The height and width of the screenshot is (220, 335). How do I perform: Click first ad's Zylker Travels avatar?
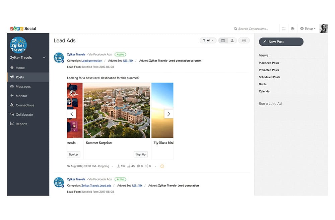coord(59,58)
